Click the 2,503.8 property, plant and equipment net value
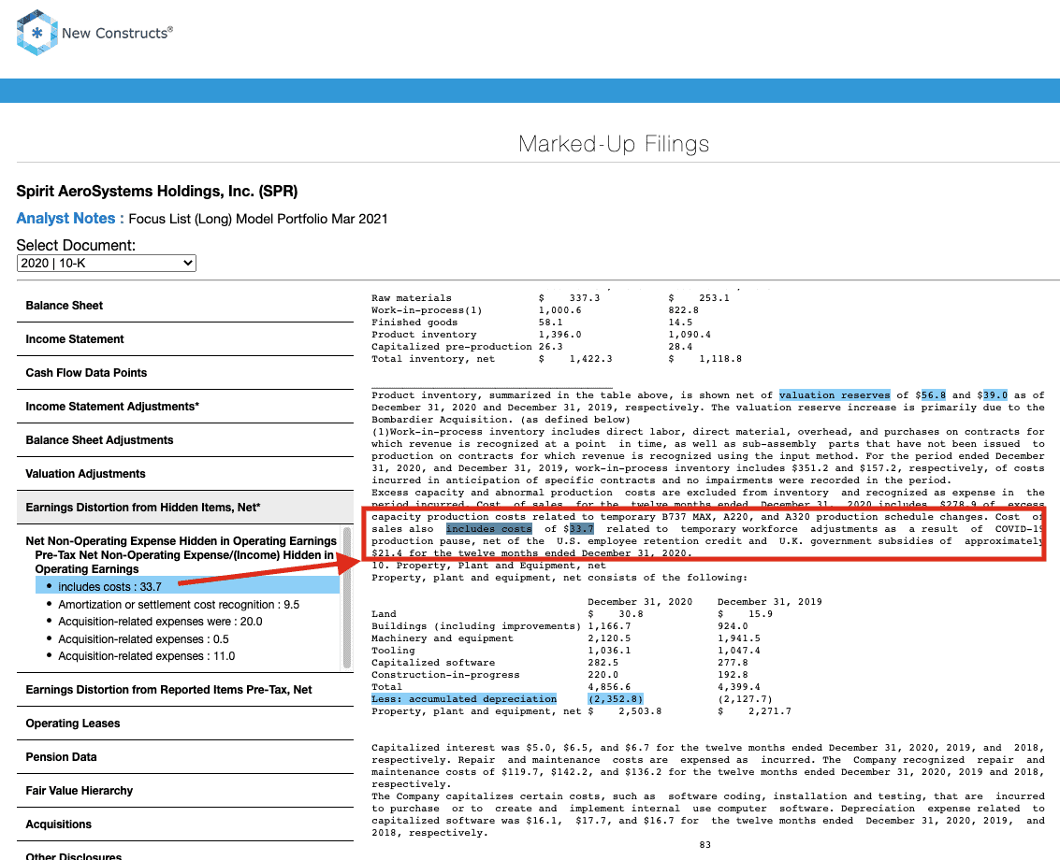This screenshot has height=860, width=1060. (640, 711)
